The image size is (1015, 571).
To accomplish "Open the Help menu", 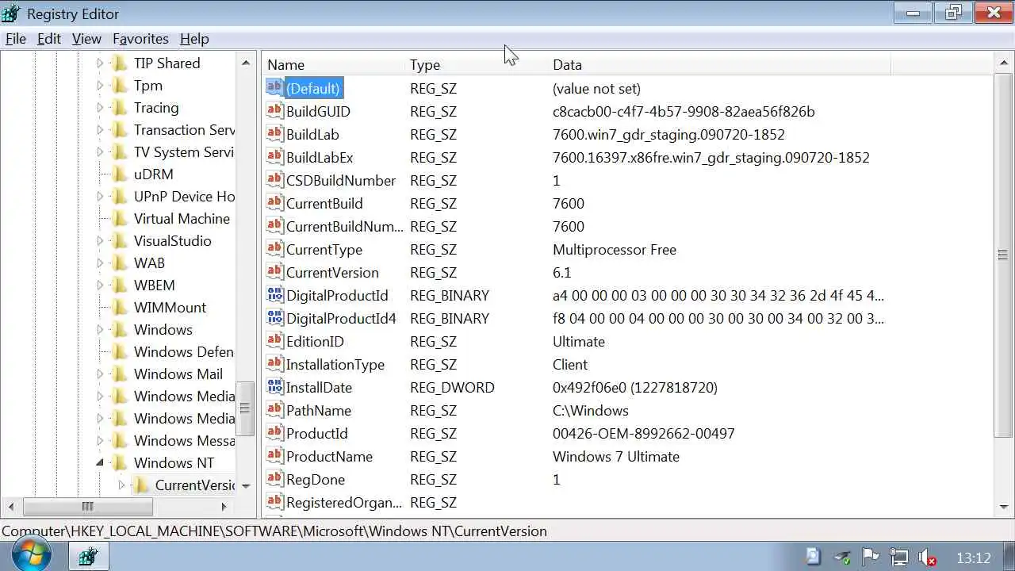I will pos(194,38).
